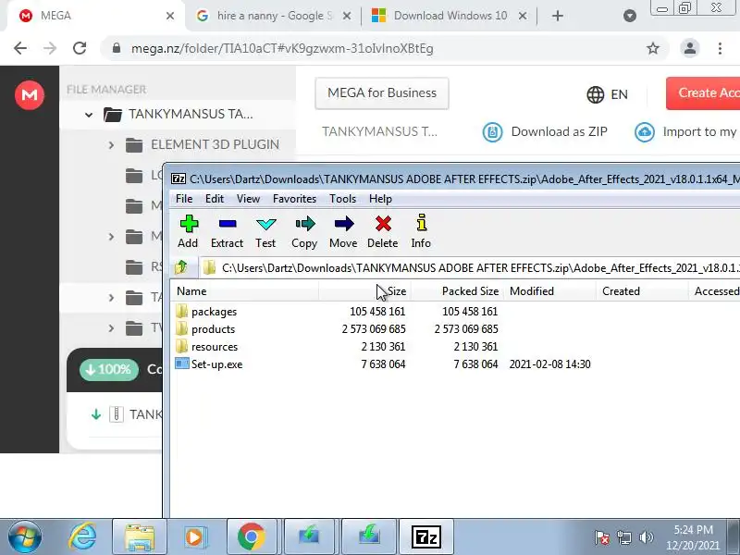Open the Favorites menu in 7-Zip

[294, 199]
